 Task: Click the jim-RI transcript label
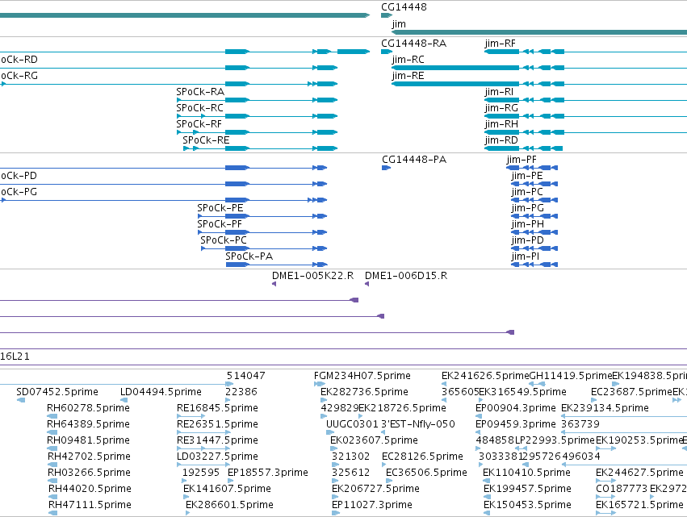(x=499, y=92)
